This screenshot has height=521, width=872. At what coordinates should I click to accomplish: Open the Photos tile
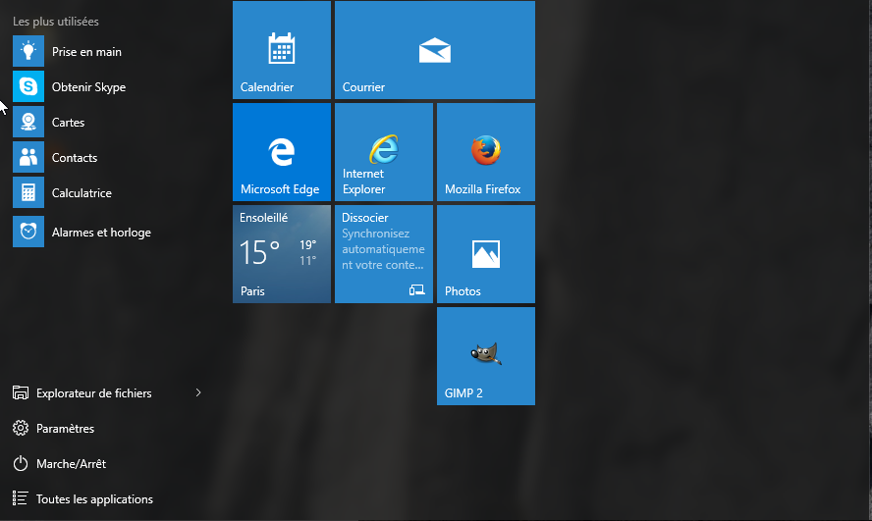coord(486,254)
